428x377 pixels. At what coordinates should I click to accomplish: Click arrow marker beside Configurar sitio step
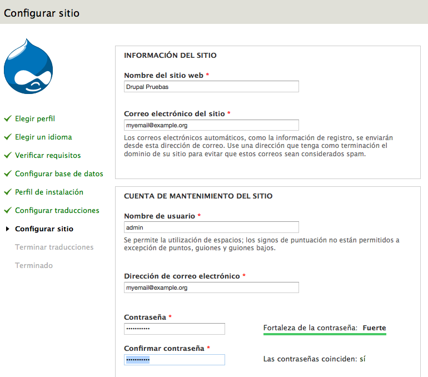(x=7, y=229)
